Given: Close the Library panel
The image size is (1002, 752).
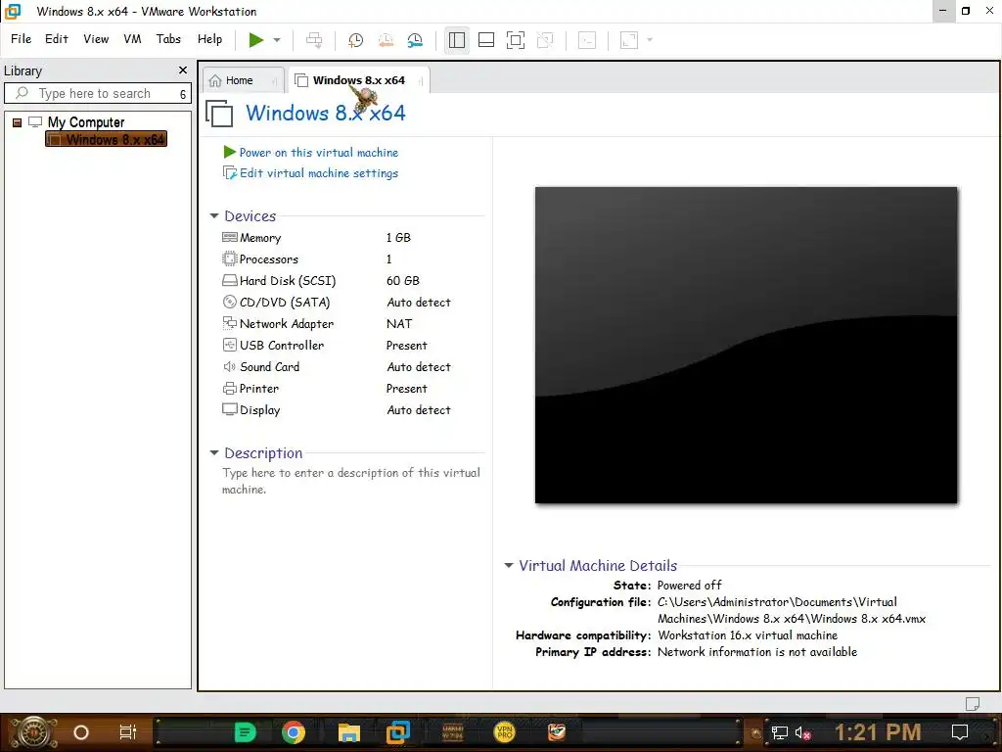Looking at the screenshot, I should pos(183,70).
